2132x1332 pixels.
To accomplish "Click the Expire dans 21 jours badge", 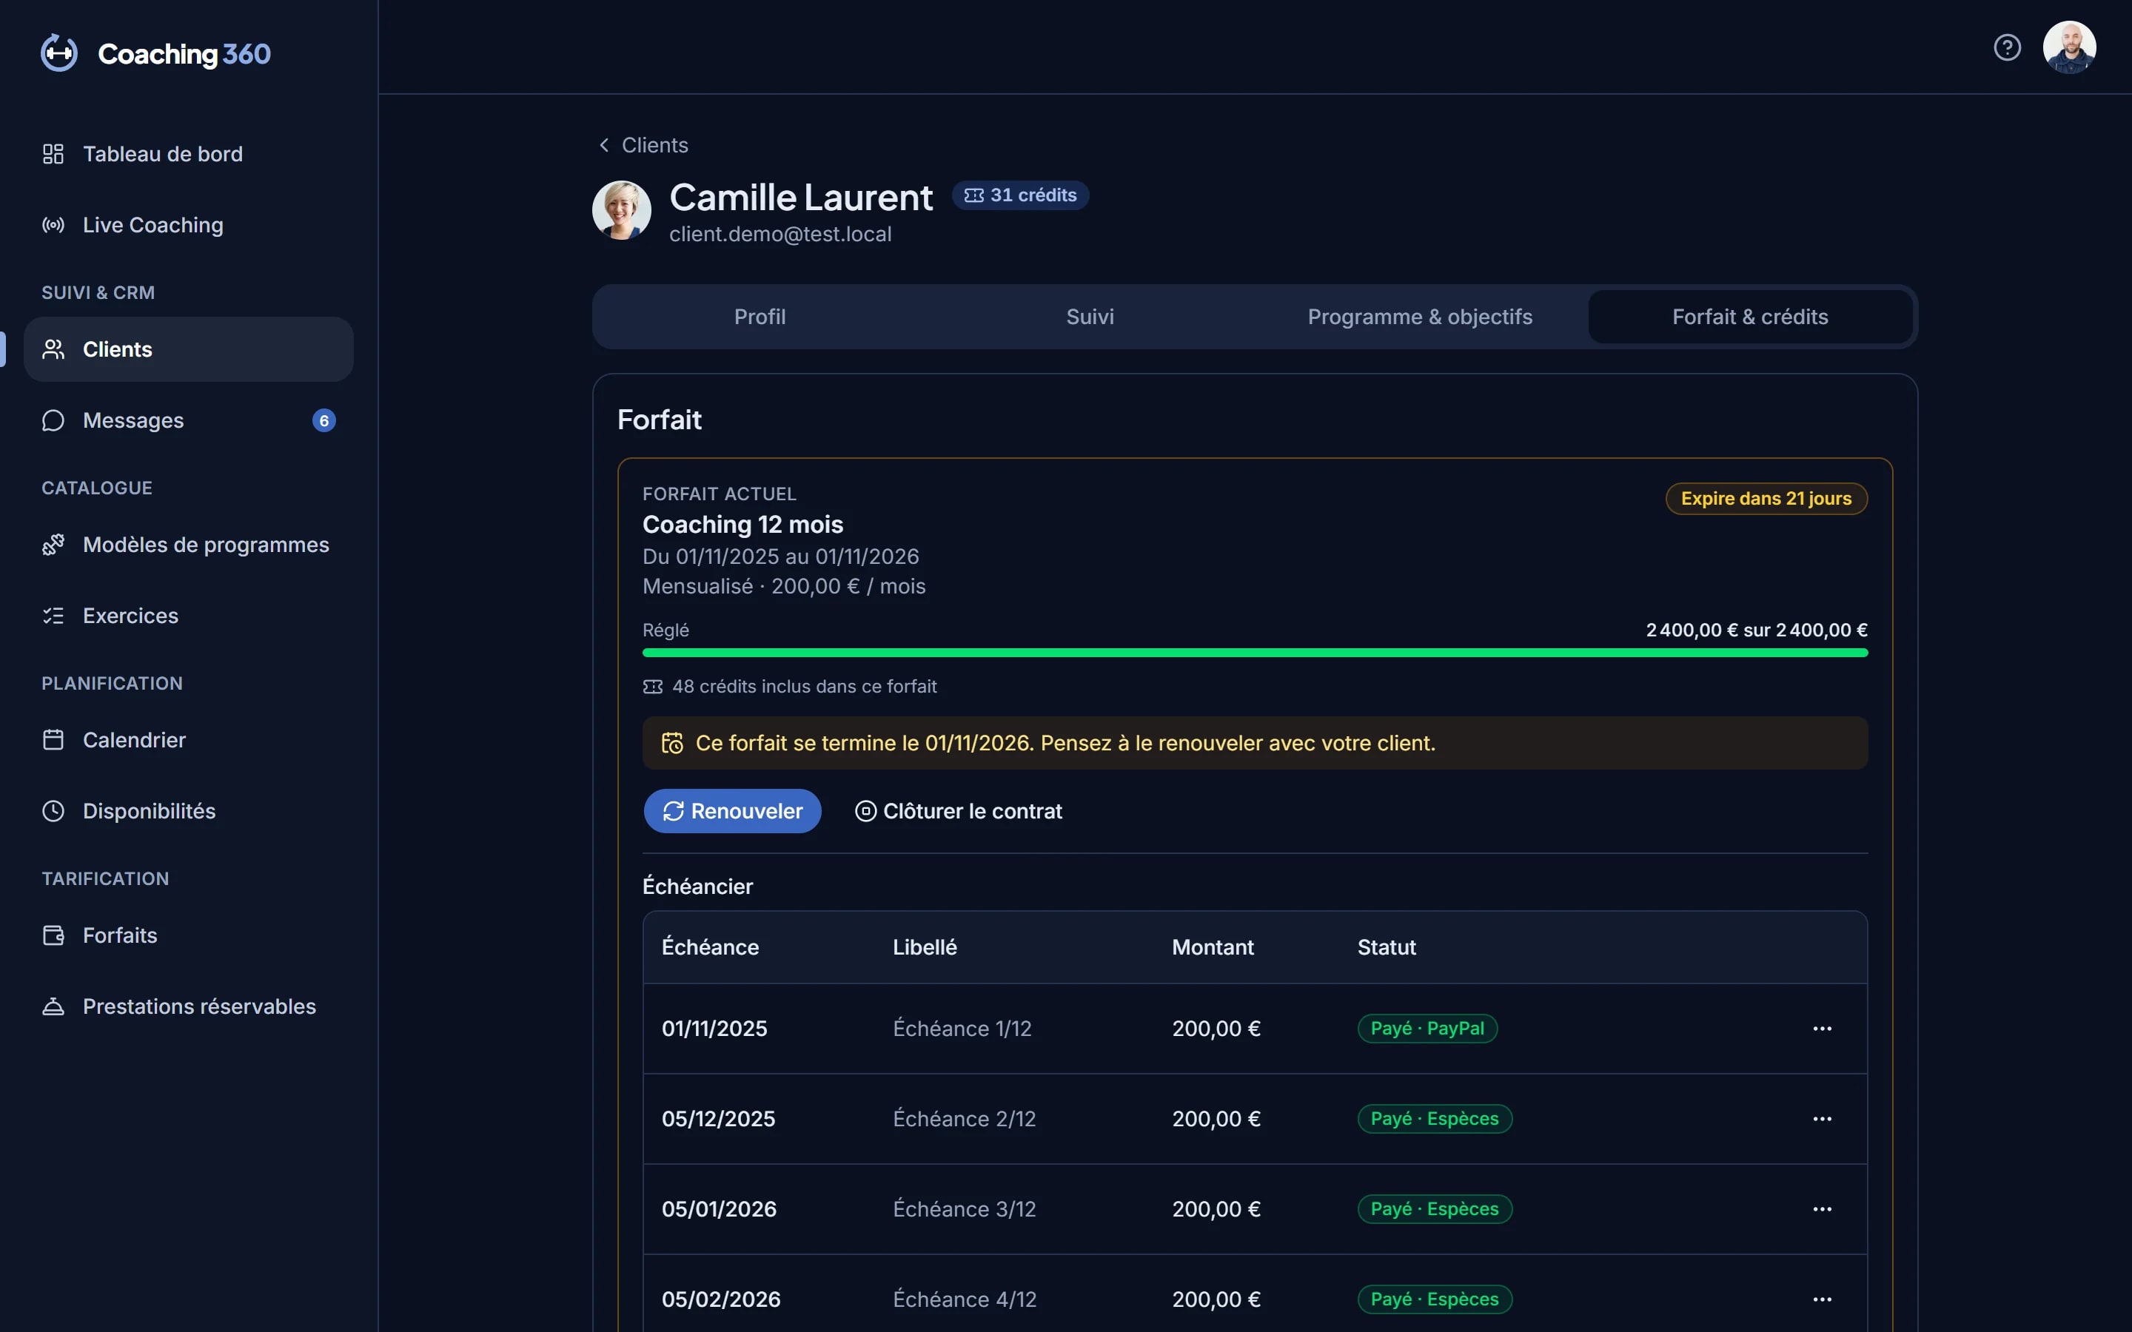I will tap(1766, 499).
